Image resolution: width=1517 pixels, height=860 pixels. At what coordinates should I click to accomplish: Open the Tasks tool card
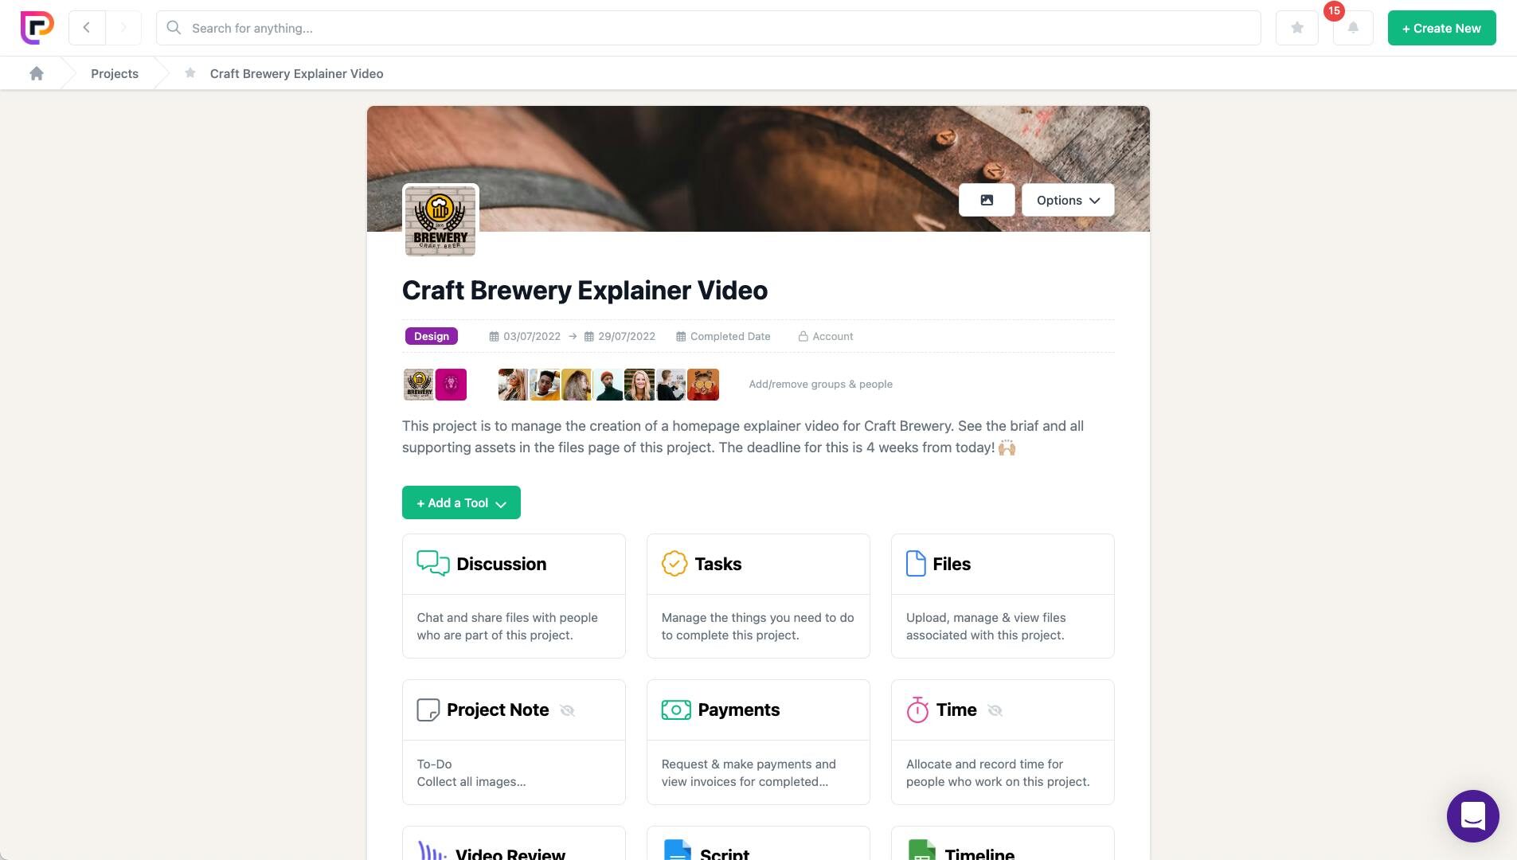(758, 596)
